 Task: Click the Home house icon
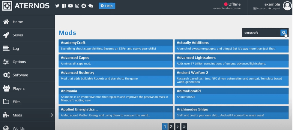pyautogui.click(x=6, y=22)
